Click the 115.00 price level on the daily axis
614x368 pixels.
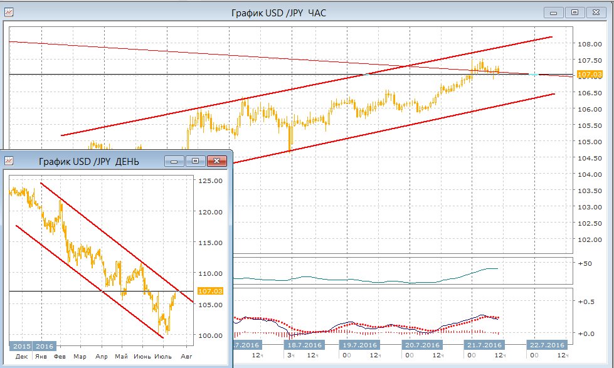click(x=210, y=243)
